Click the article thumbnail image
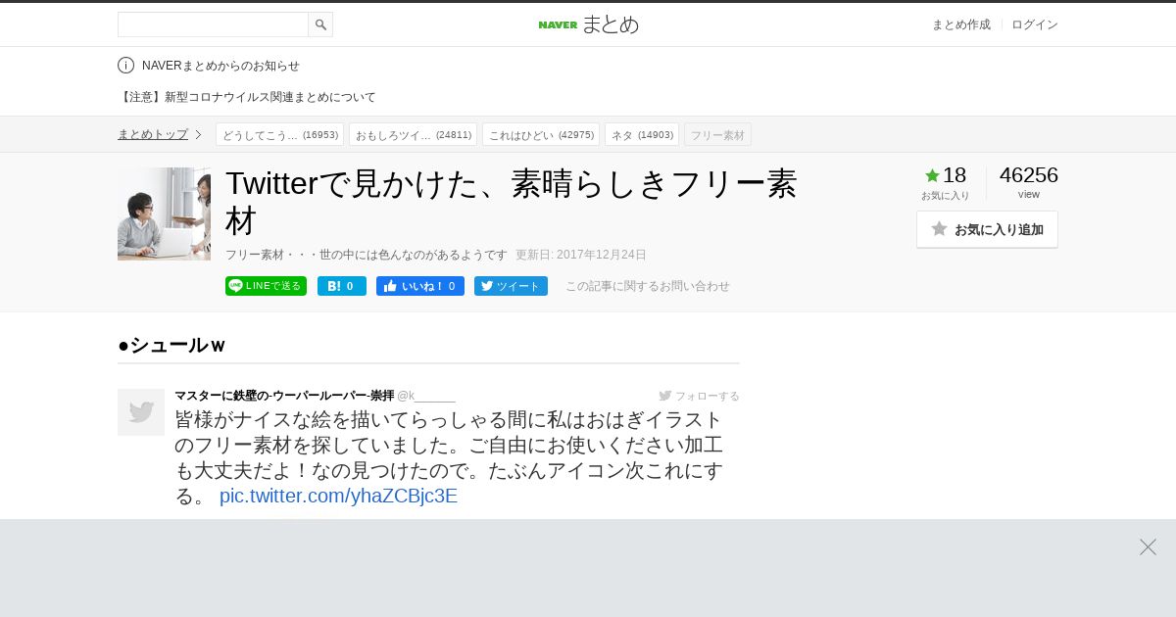 164,214
